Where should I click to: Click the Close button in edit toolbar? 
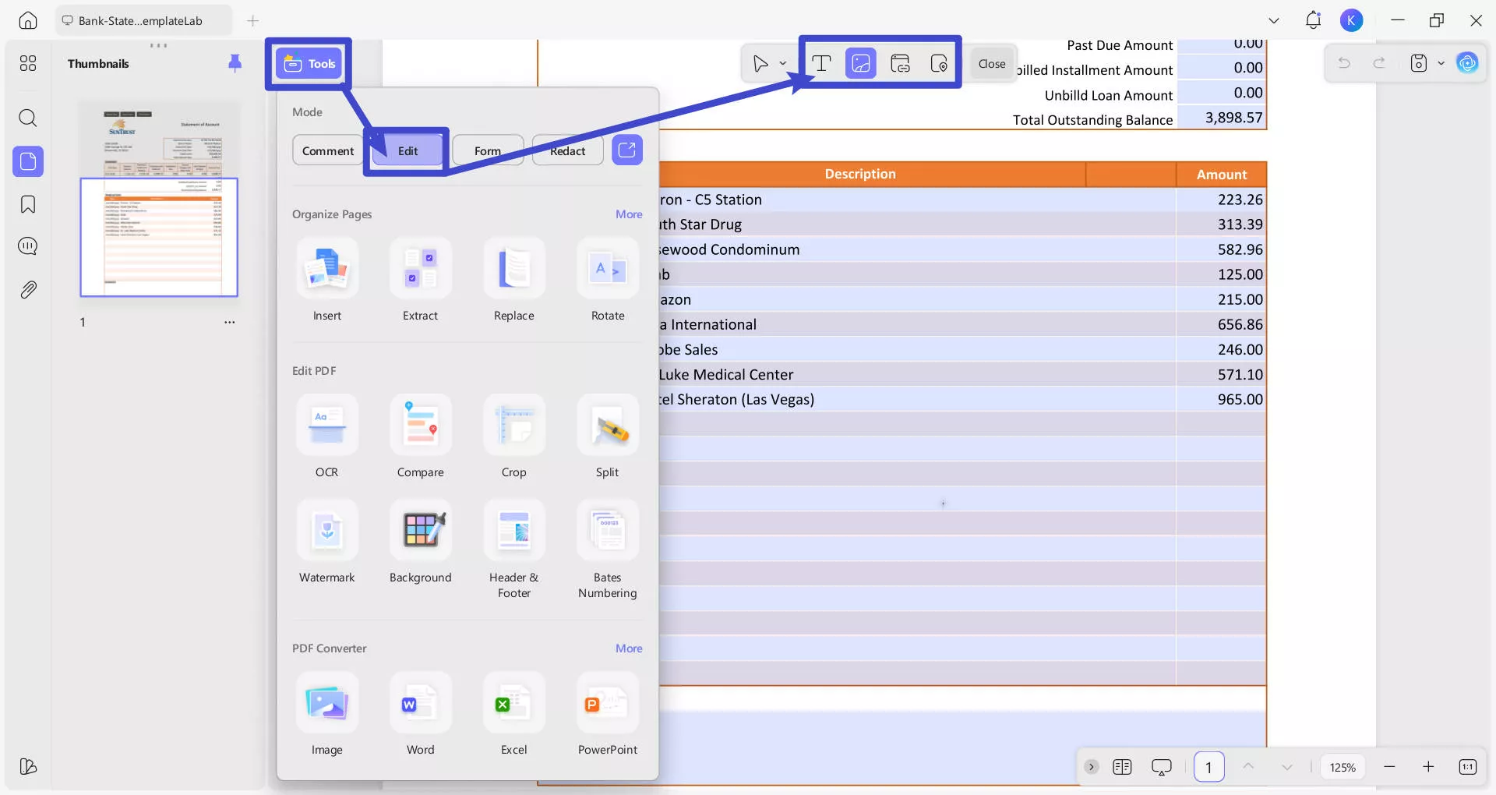coord(991,64)
